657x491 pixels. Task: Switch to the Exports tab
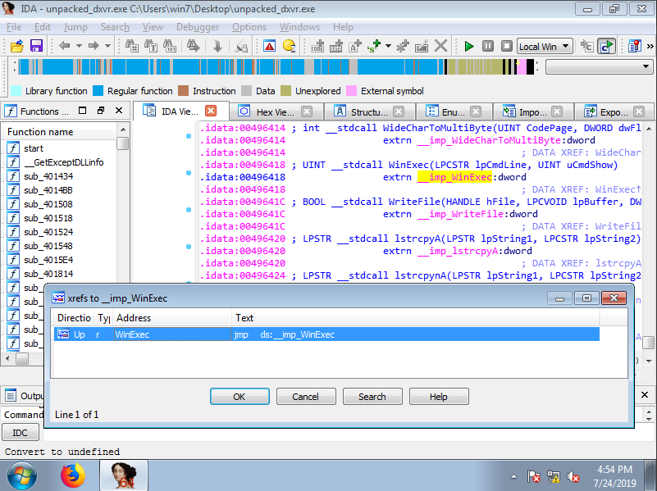click(614, 111)
